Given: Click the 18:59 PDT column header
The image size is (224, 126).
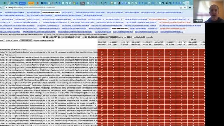Looking at the screenshot, I should point(113,42).
